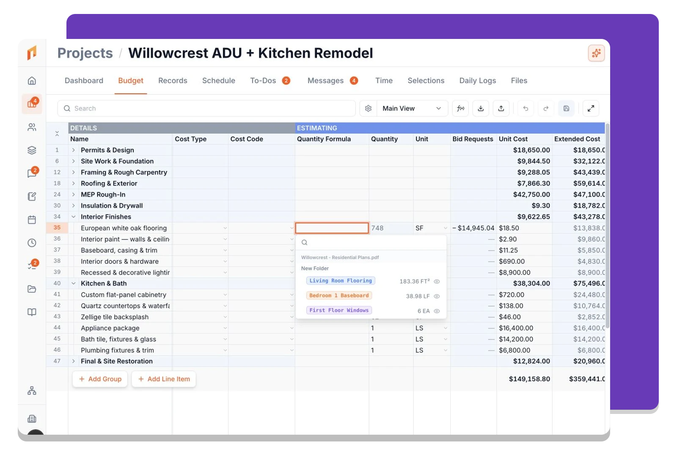Toggle eye icon for First Floor Windows
This screenshot has height=455, width=677.
[x=437, y=311]
